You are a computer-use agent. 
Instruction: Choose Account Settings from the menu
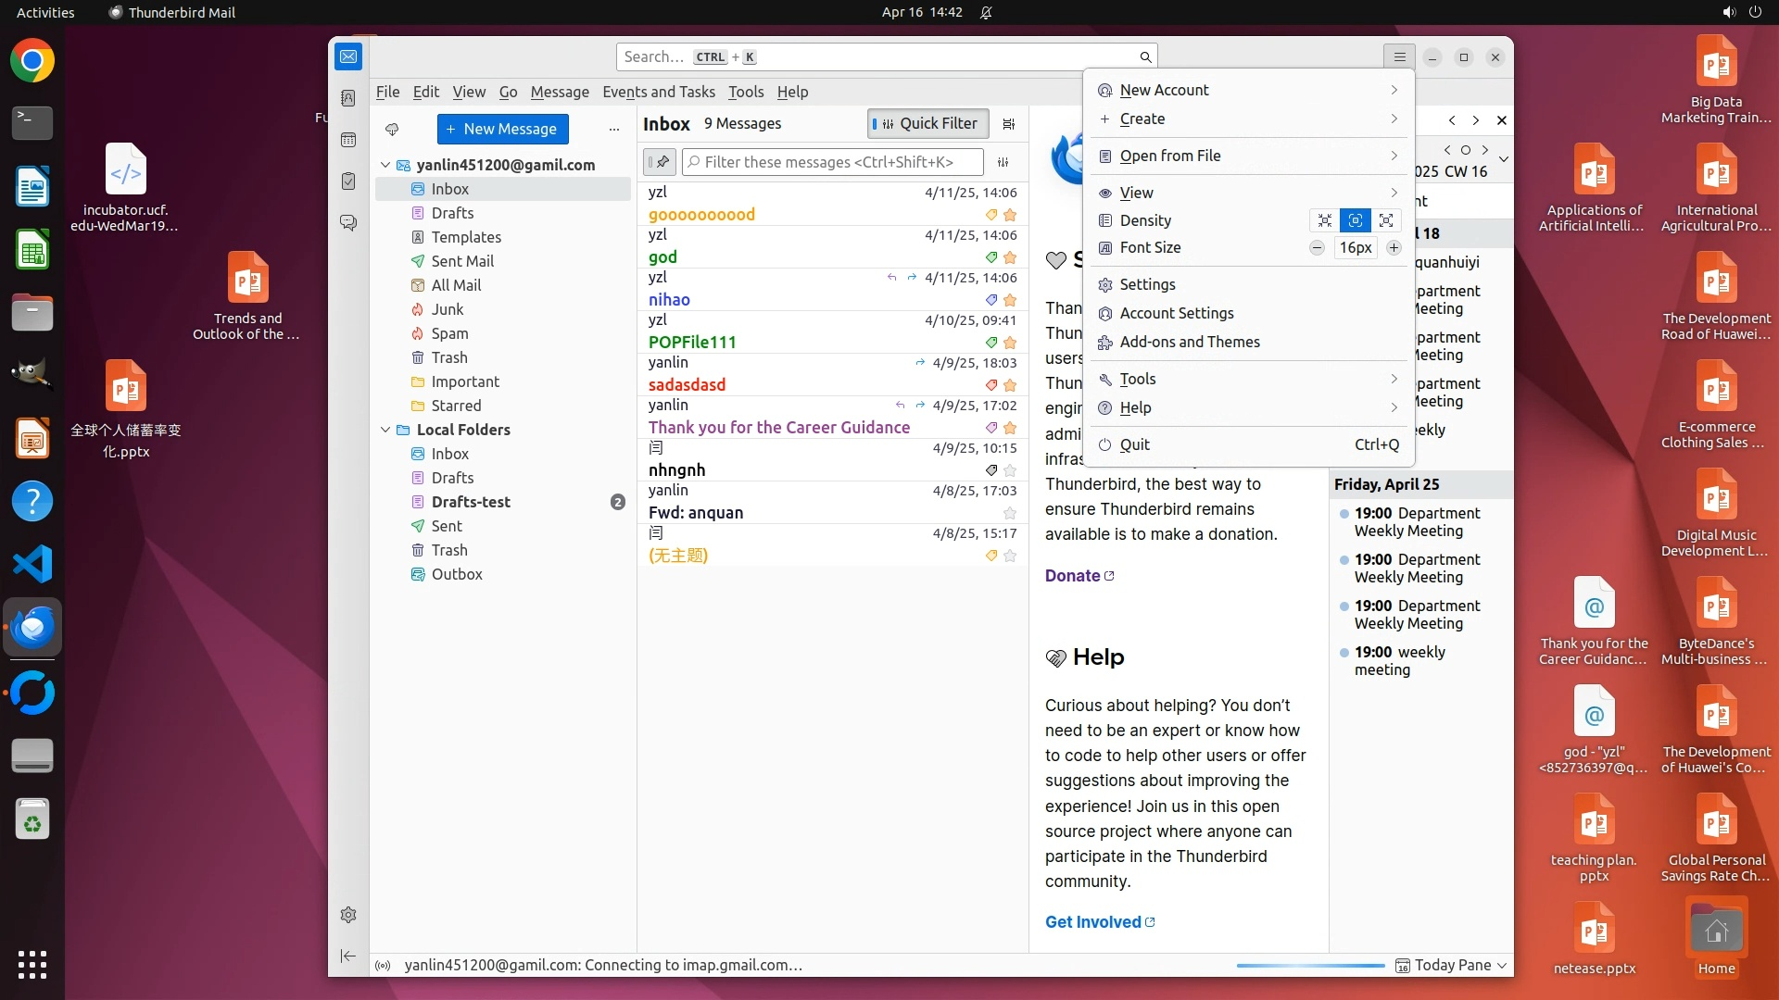click(1176, 313)
